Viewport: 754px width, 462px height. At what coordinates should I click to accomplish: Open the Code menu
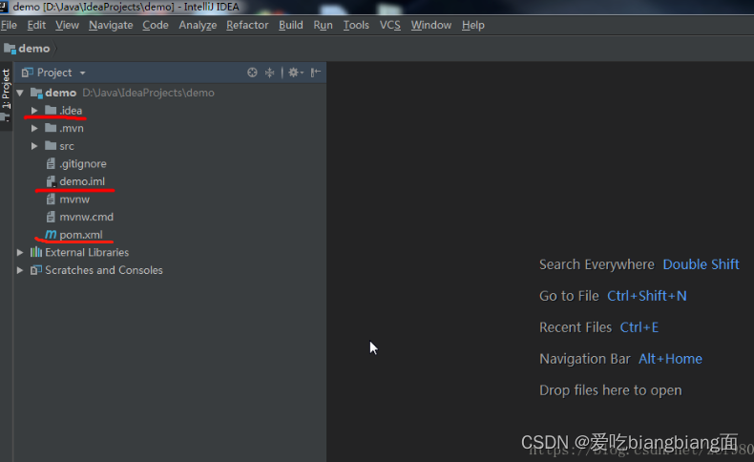156,25
